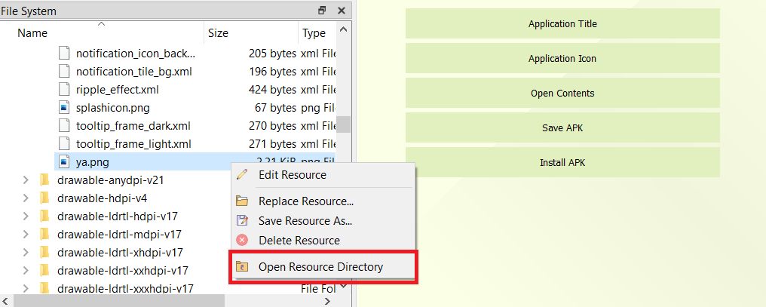Viewport: 766px width, 307px height.
Task: Expand the drawable-ldrtl-hdpi-v17 folder
Action: coord(26,216)
